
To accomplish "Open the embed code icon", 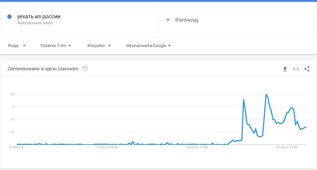I will click(296, 69).
